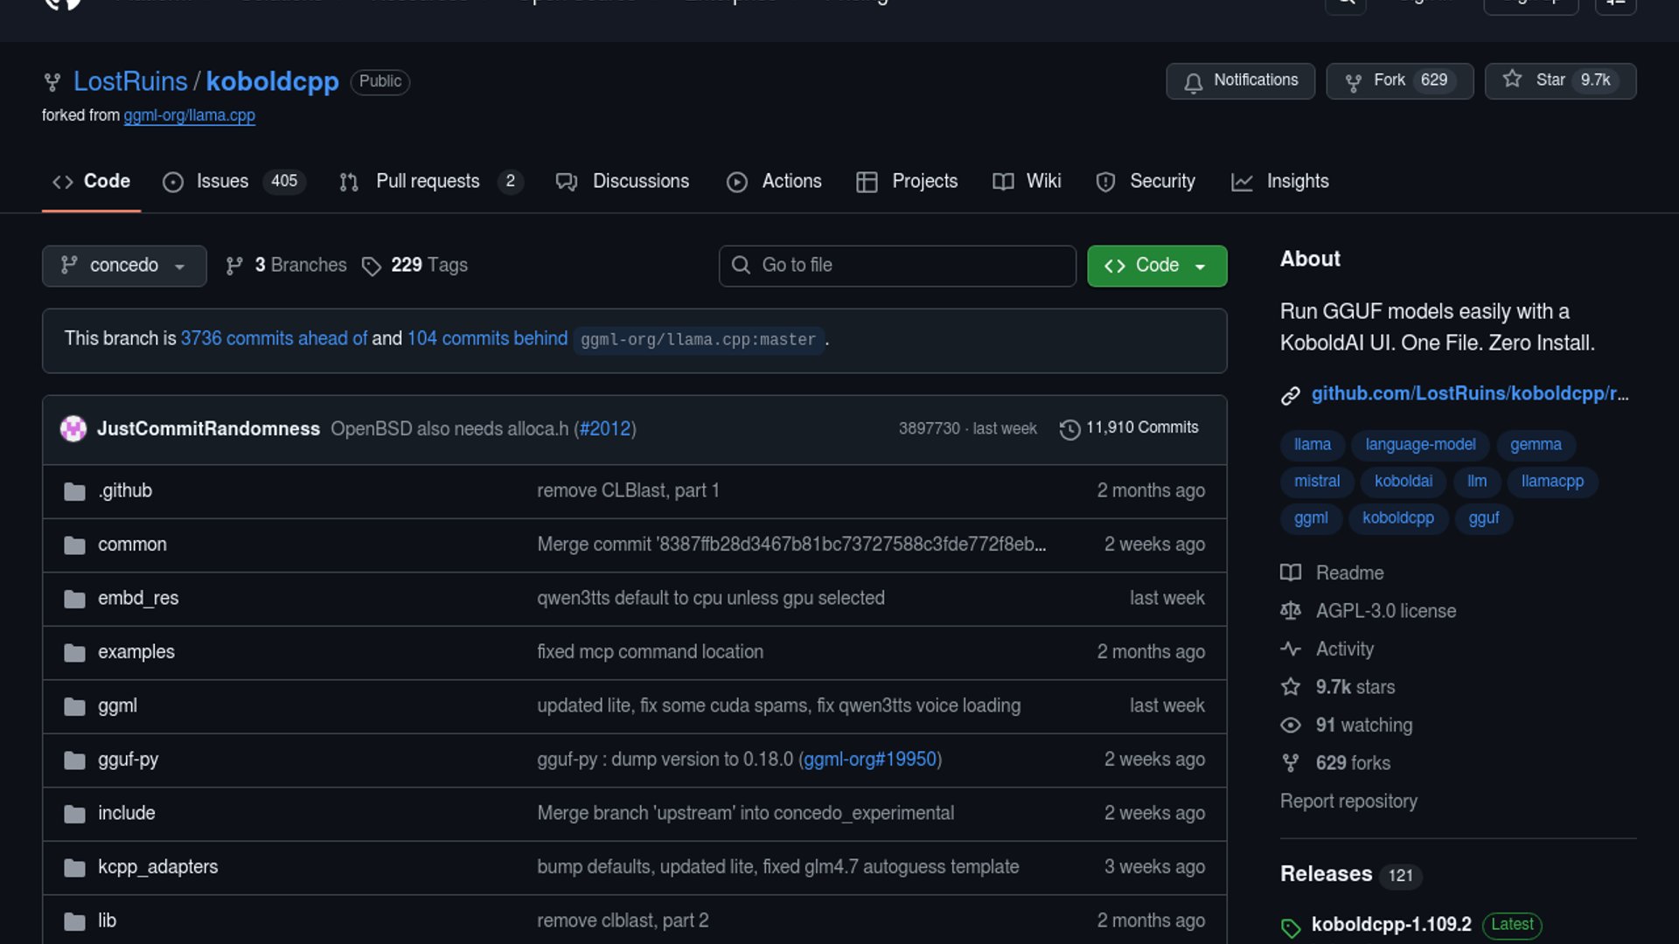Open the 3736 commits ahead link
The height and width of the screenshot is (944, 1679).
tap(274, 338)
